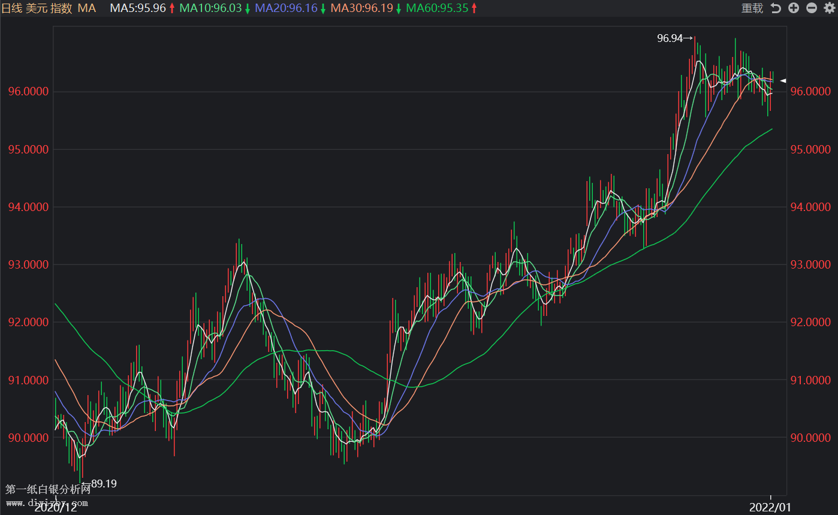Click the undo arrow icon

click(776, 8)
